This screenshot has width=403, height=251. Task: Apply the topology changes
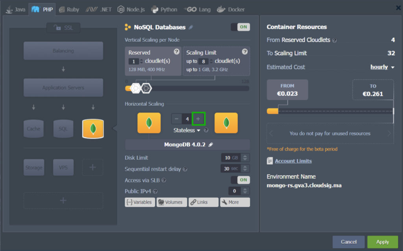pos(383,242)
